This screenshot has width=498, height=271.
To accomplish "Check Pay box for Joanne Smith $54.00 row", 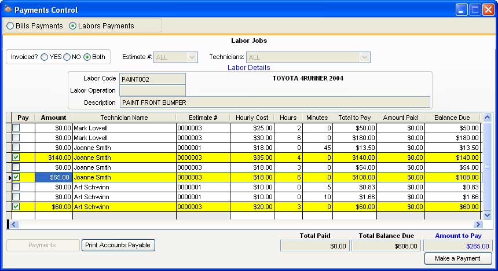I will click(x=16, y=167).
